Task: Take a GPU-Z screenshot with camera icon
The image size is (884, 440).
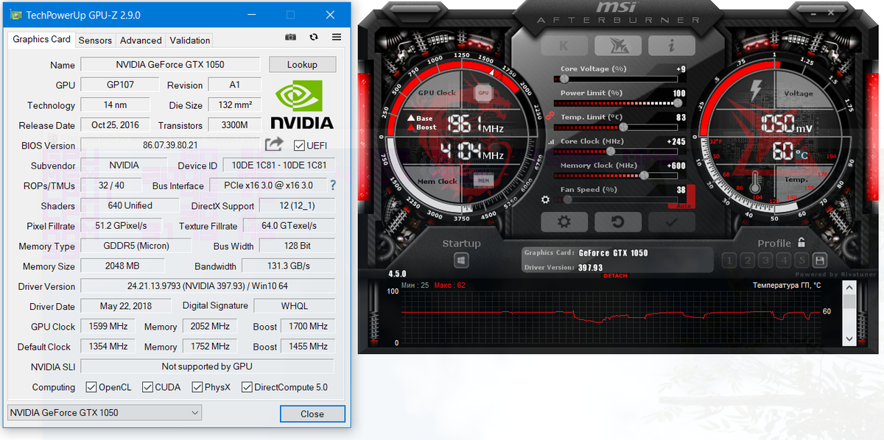Action: click(291, 38)
